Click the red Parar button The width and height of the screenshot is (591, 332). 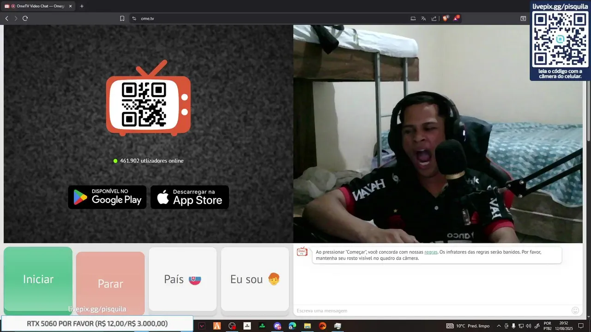(x=110, y=283)
